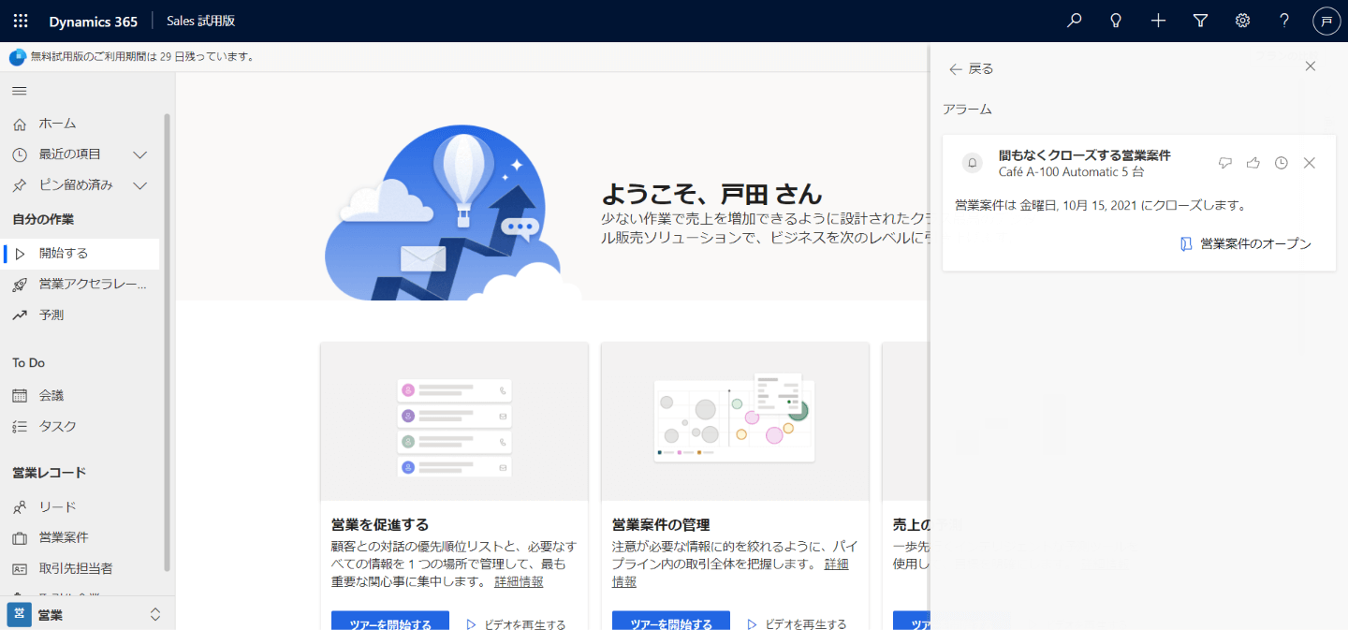Open the settings gear icon
The height and width of the screenshot is (630, 1348).
click(x=1242, y=21)
